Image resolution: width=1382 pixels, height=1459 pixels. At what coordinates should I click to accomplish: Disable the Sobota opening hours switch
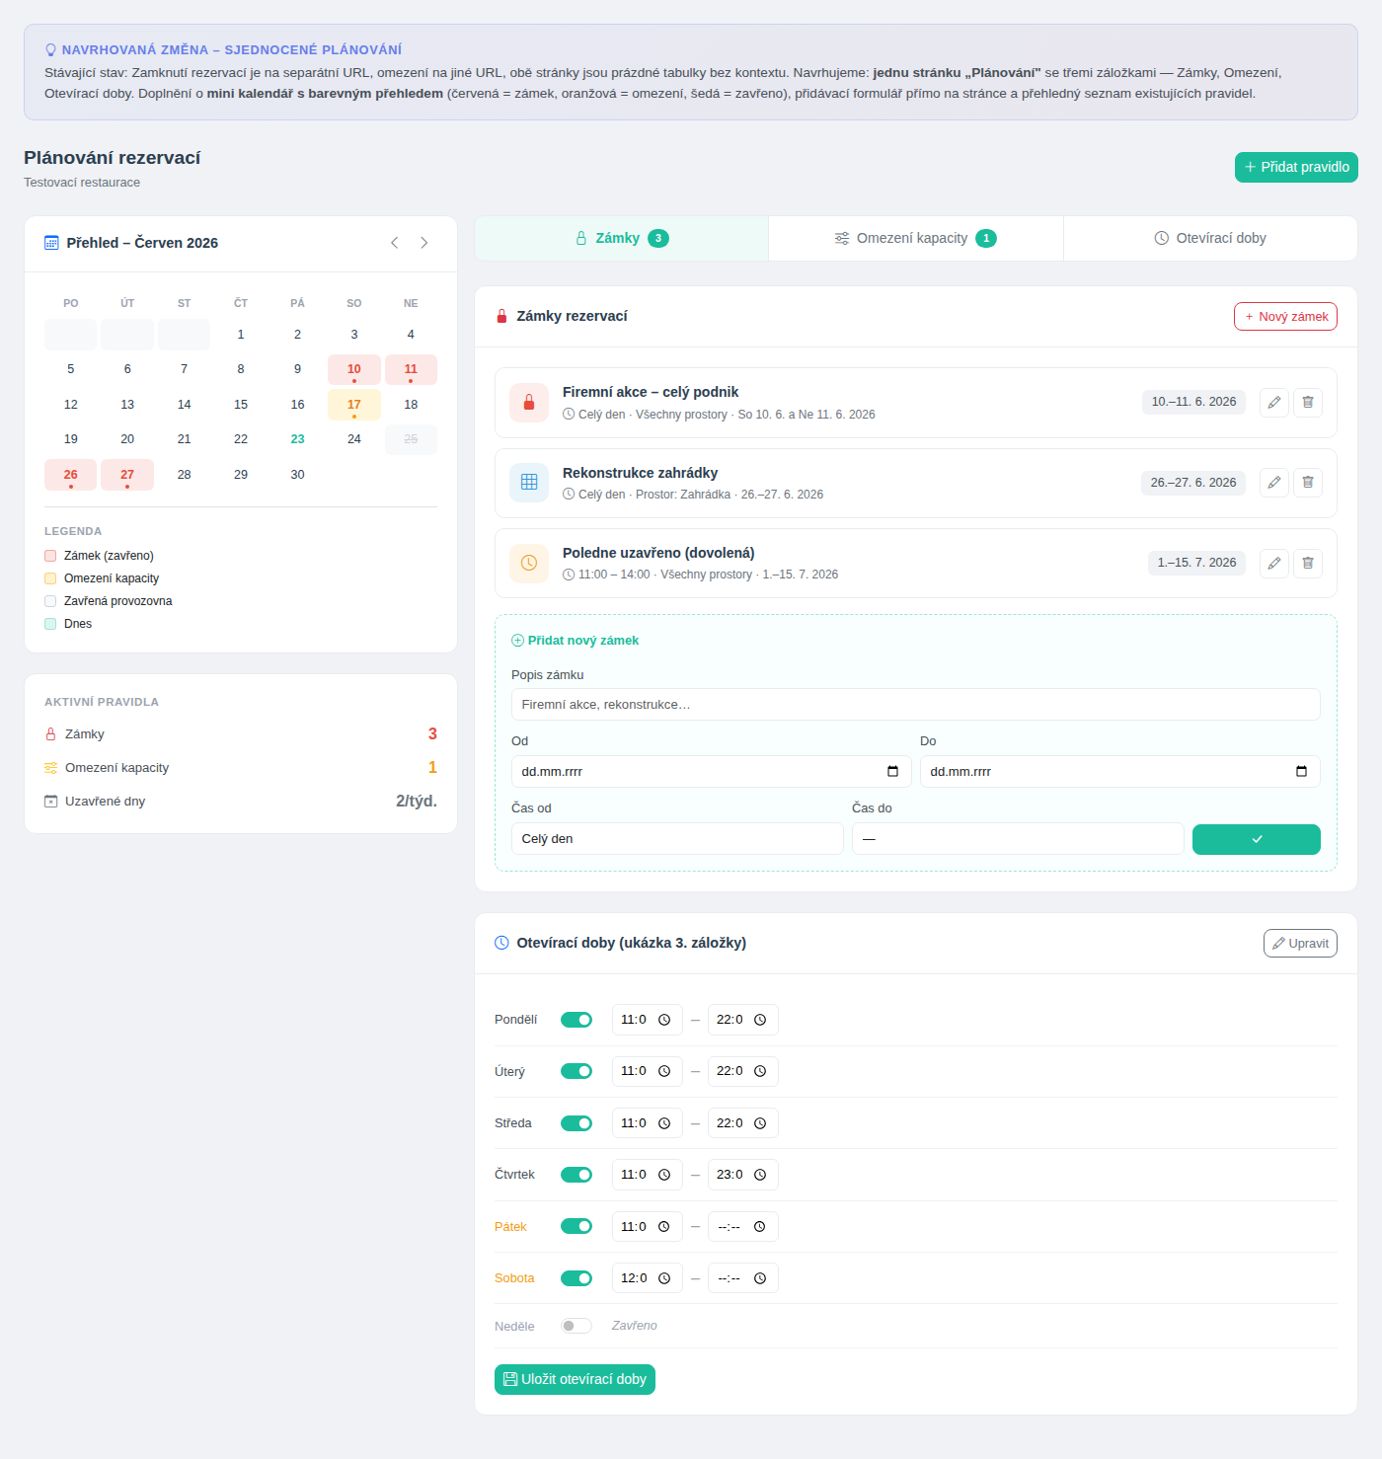point(576,1278)
